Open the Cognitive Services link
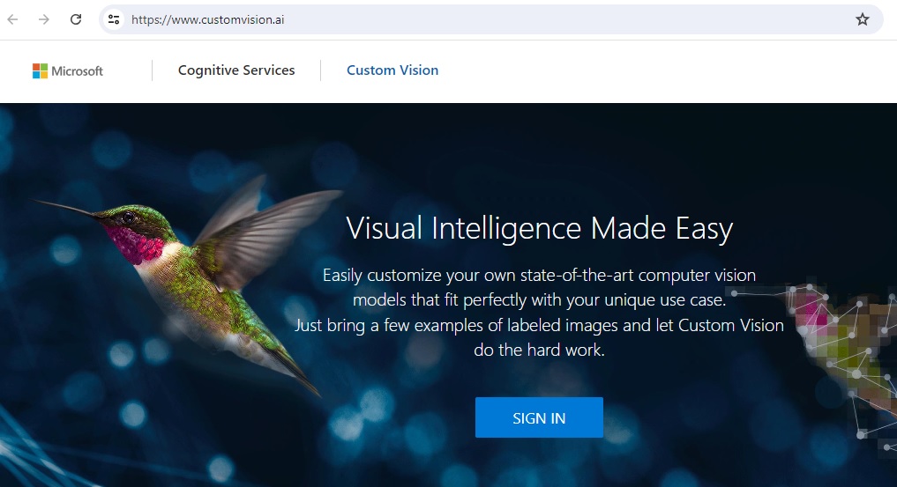The height and width of the screenshot is (487, 897). pos(236,70)
